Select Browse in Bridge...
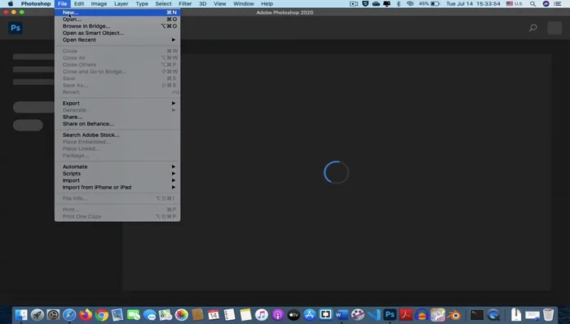 tap(117, 26)
